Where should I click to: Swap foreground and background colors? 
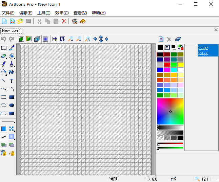coord(180,47)
